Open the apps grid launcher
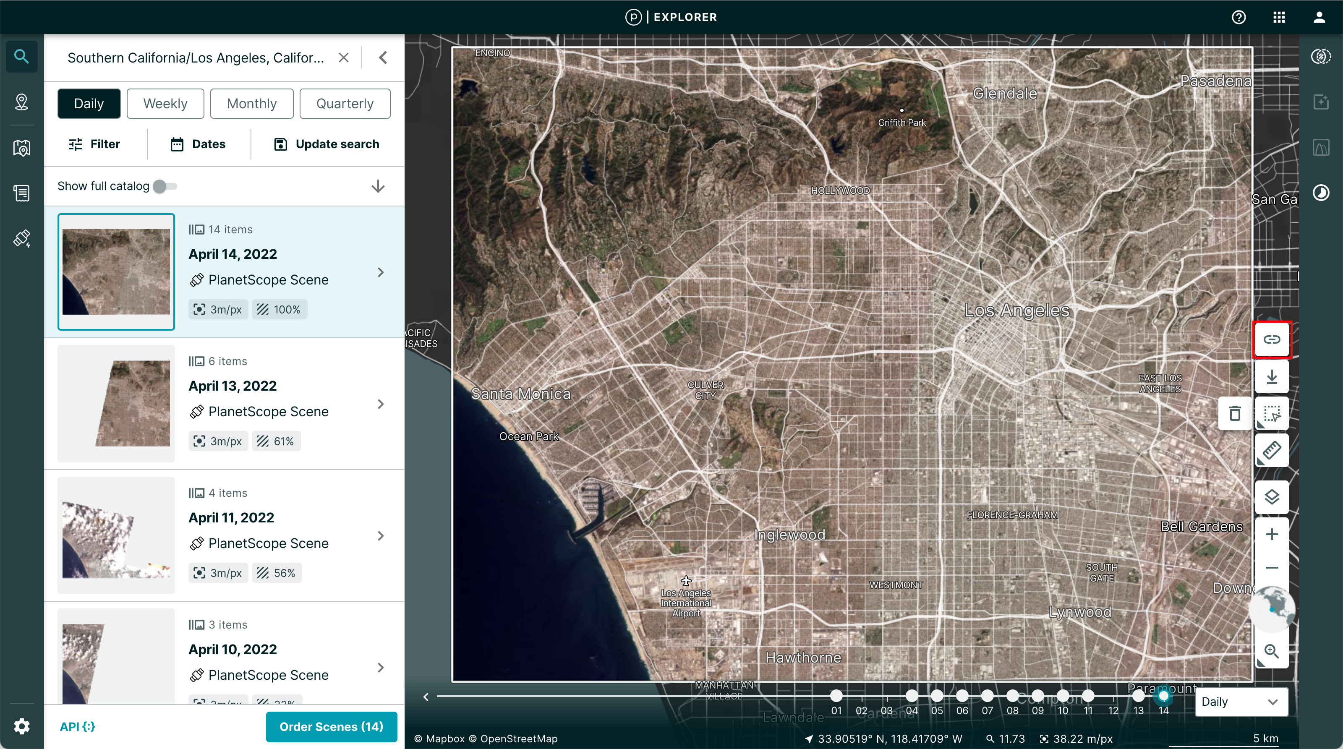 (1279, 17)
